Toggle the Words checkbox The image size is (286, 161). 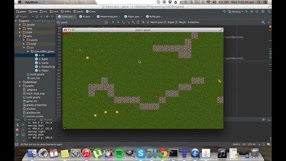(x=177, y=22)
